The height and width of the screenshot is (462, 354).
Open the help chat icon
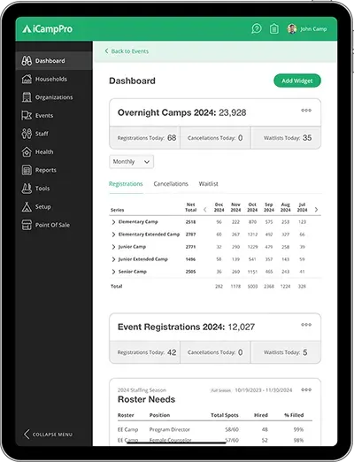[x=257, y=28]
